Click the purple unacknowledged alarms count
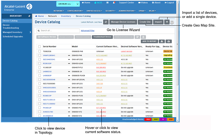 coord(163,119)
